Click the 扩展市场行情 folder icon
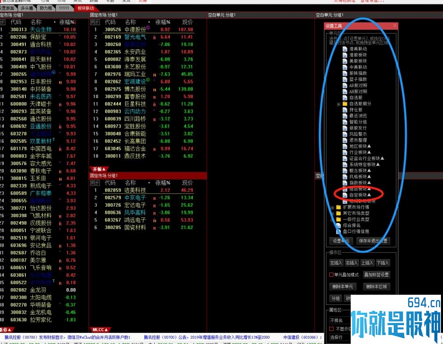This screenshot has width=443, height=344. click(338, 207)
